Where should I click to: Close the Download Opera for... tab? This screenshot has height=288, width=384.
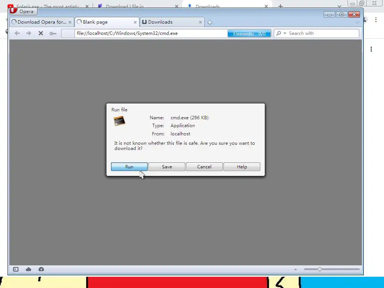click(70, 22)
